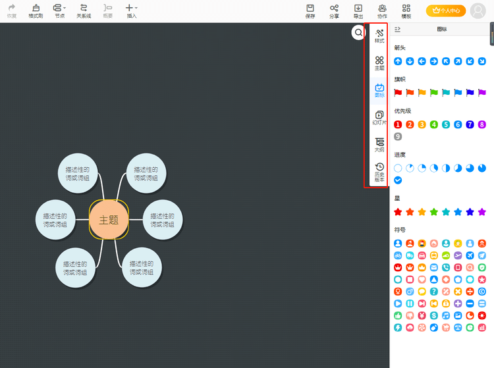Screen dimensions: 494x368
Task: Set progress to empty circle icon
Action: pyautogui.click(x=398, y=168)
